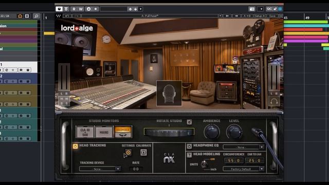Click the Setup A button
Image resolution: width=329 pixels, height=185 pixels.
260,16
